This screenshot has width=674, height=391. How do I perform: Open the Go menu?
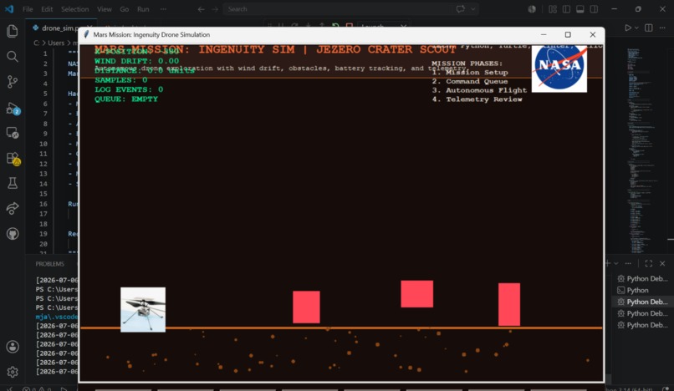pyautogui.click(x=125, y=9)
